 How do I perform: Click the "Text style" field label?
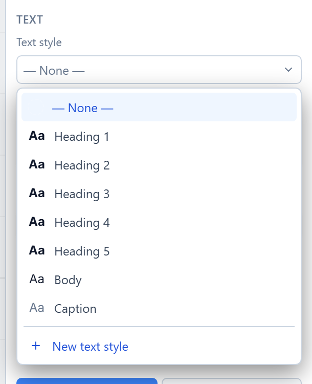pyautogui.click(x=39, y=42)
